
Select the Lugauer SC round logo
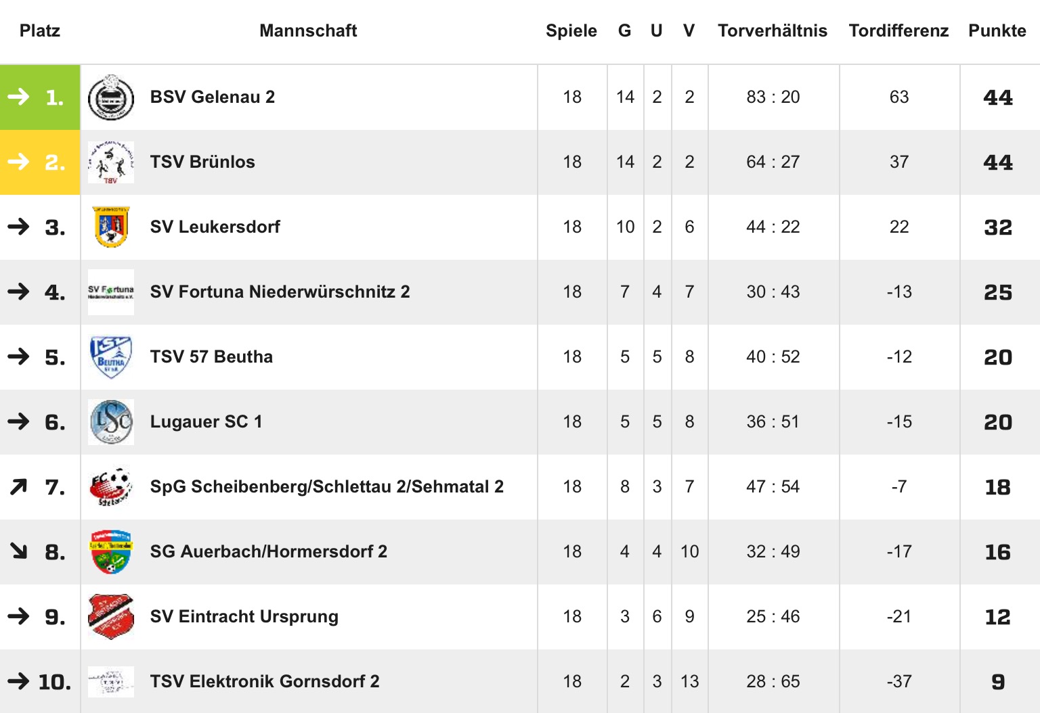tap(111, 422)
